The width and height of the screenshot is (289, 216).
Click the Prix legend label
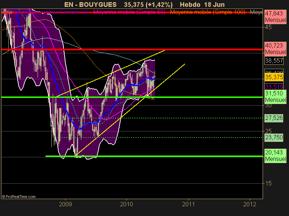(8, 12)
